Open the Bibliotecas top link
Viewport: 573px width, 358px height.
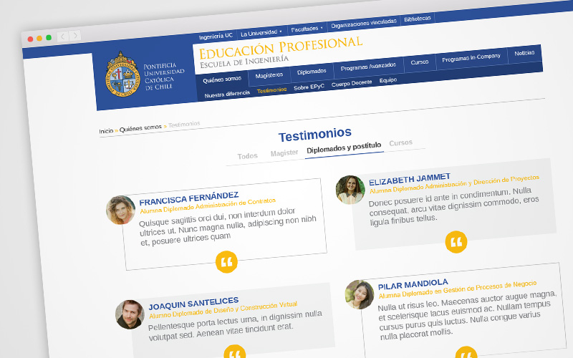coord(418,19)
